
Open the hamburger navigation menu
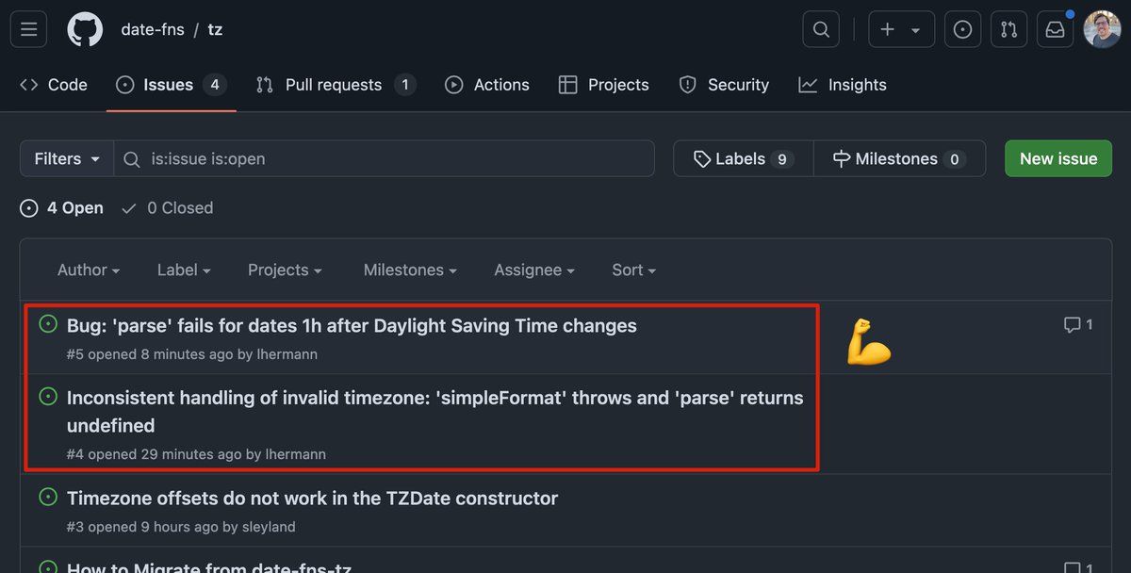point(28,29)
